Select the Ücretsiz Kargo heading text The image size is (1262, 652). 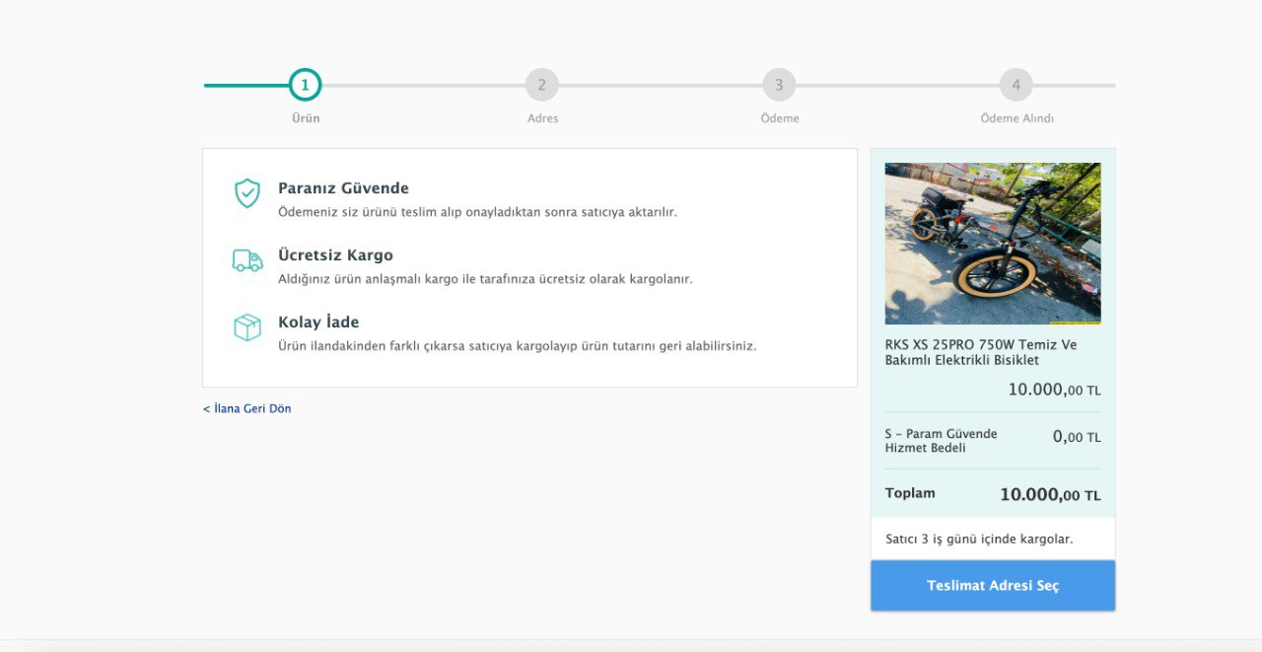[335, 255]
